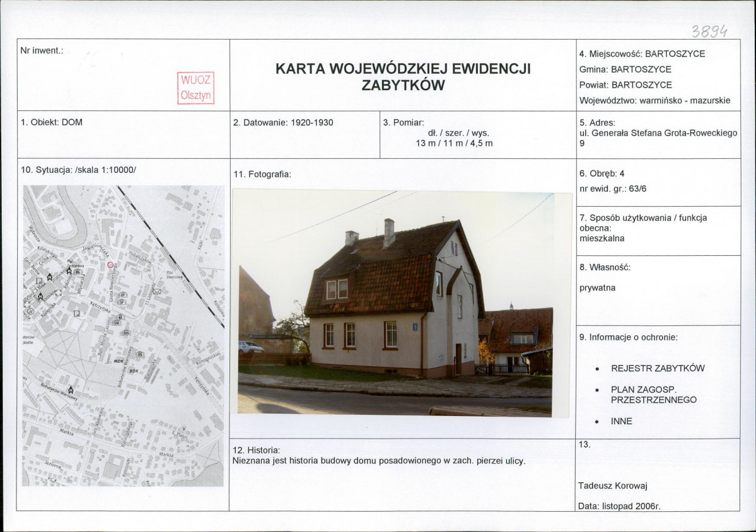Select 'Powiat: BARTOSZYCE' line

pos(626,85)
